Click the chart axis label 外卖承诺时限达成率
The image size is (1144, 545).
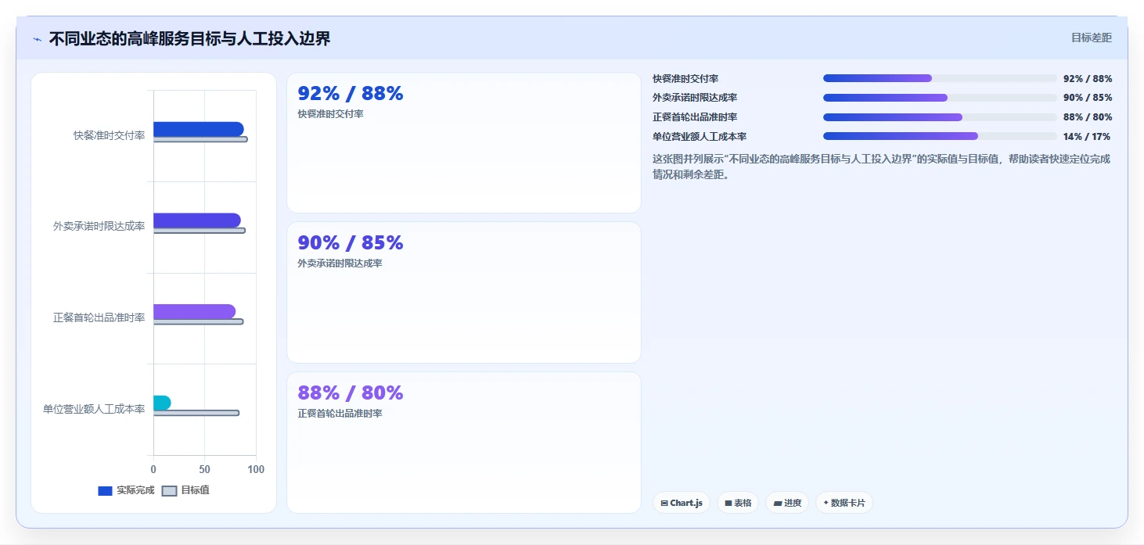click(99, 226)
